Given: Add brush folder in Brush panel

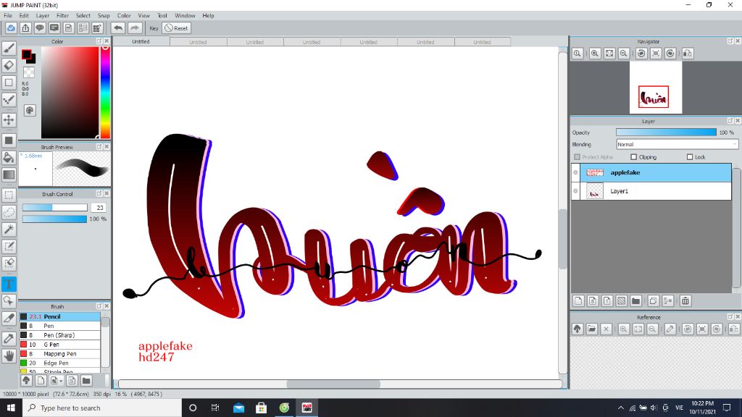Looking at the screenshot, I should point(86,381).
